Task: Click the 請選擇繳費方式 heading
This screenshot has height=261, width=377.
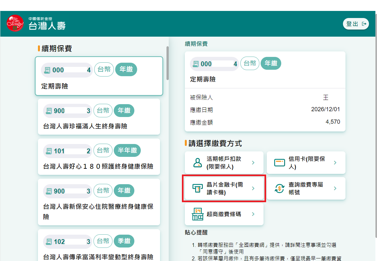Action: (x=215, y=143)
